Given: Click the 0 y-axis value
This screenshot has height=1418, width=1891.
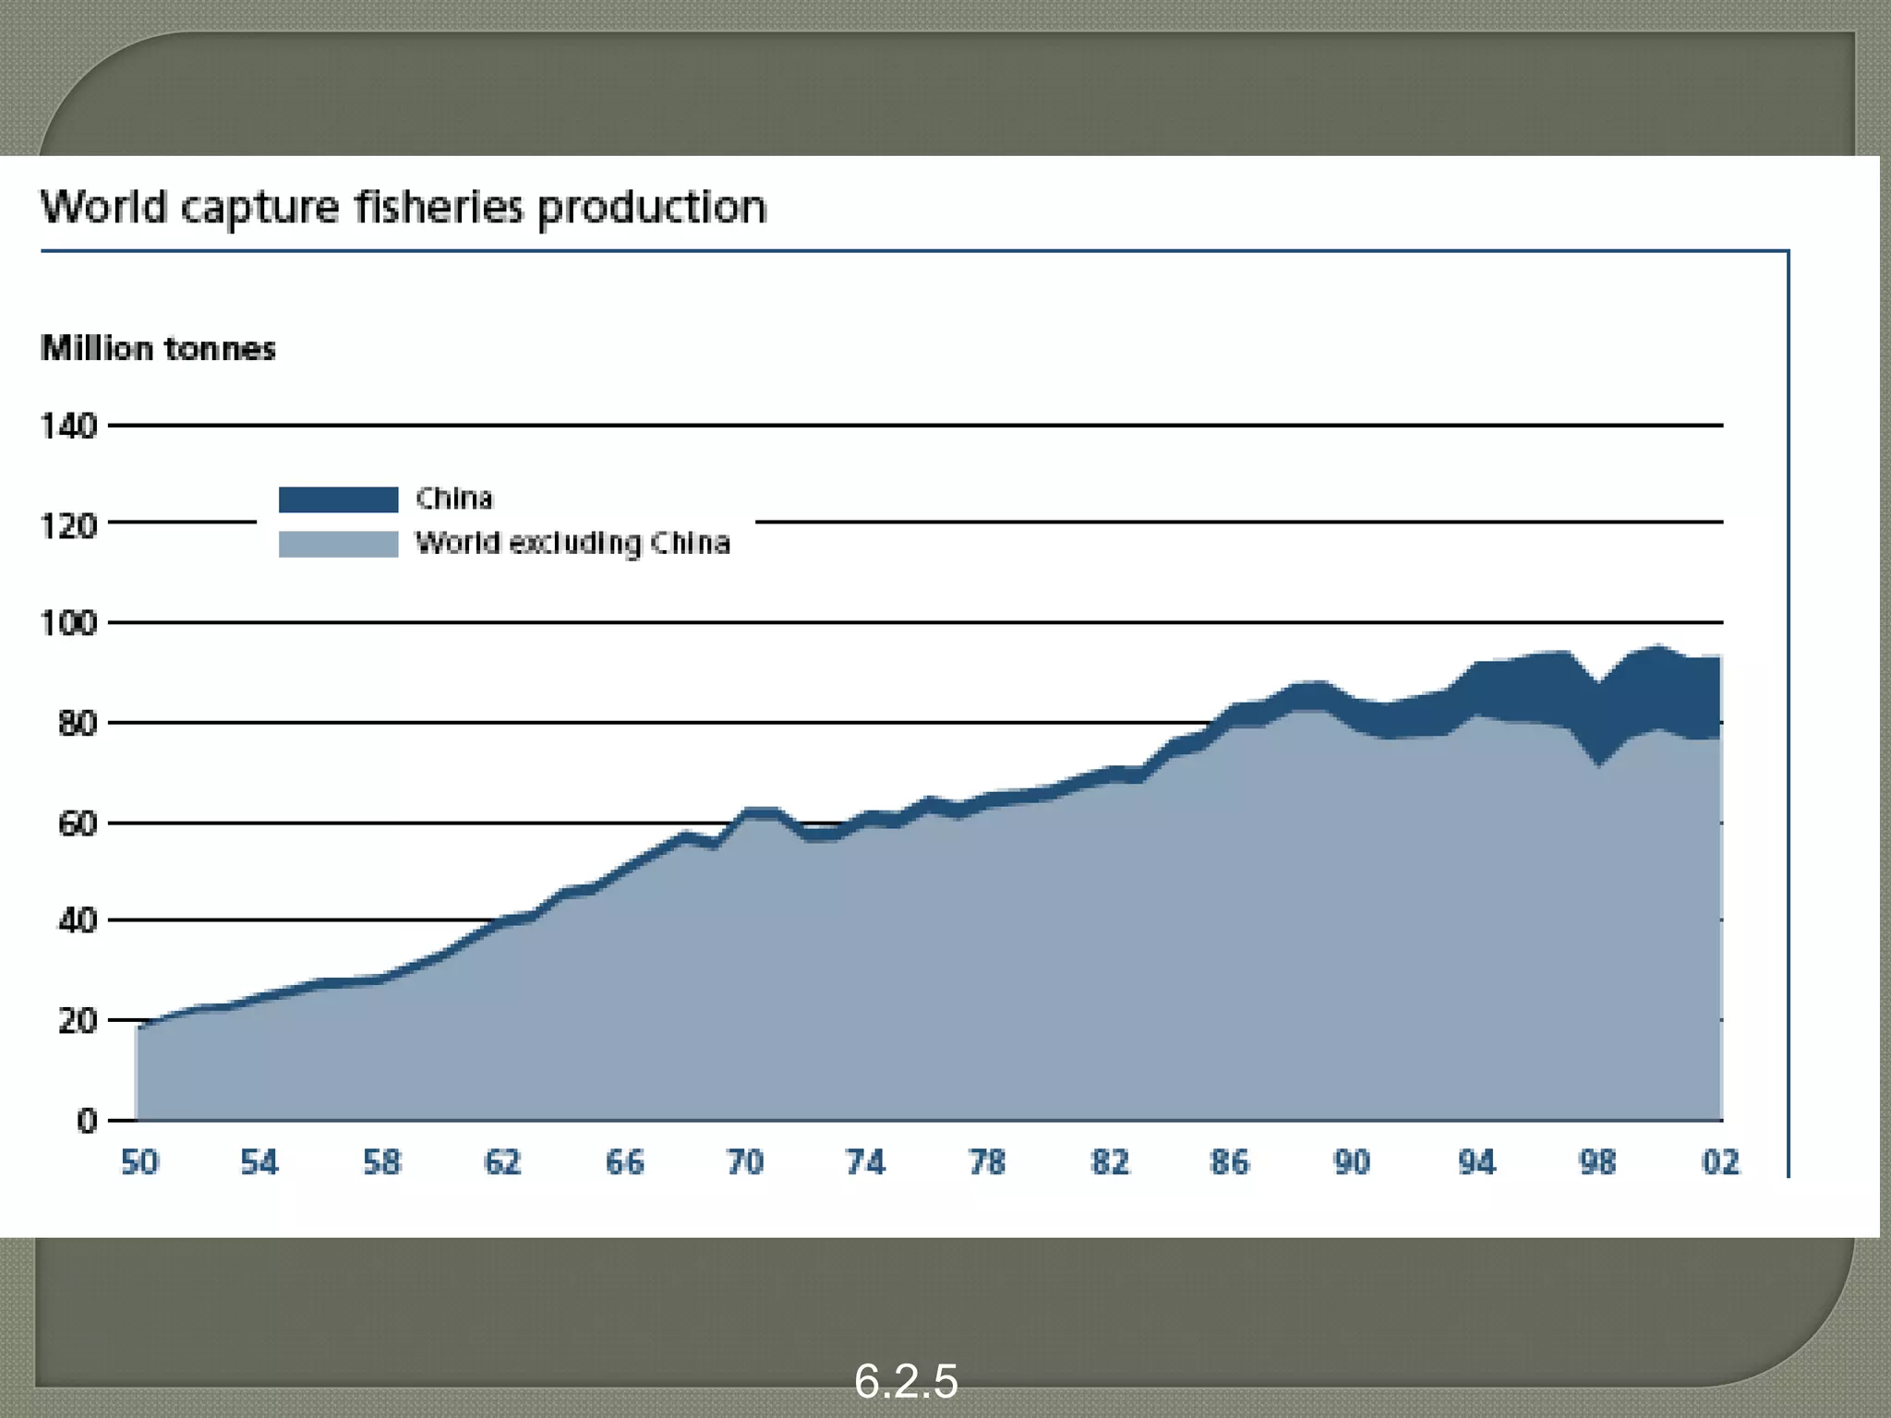Looking at the screenshot, I should click(x=87, y=1122).
